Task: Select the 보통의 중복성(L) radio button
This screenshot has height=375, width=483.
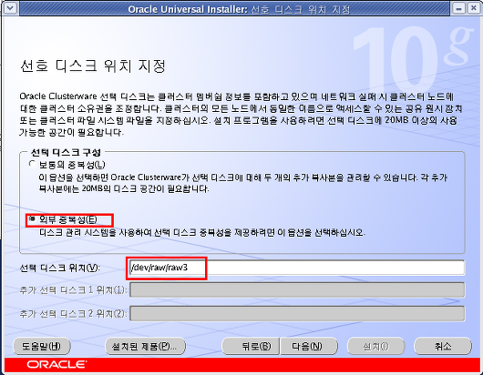Action: pyautogui.click(x=33, y=165)
